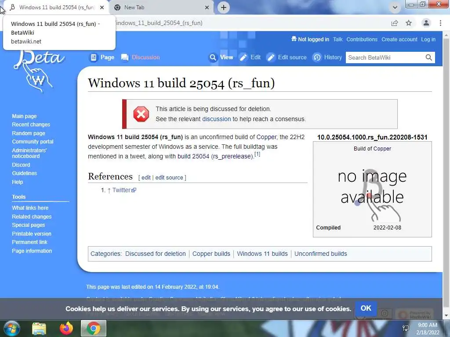The image size is (450, 337).
Task: Open the Twitter reference link
Action: (x=124, y=190)
